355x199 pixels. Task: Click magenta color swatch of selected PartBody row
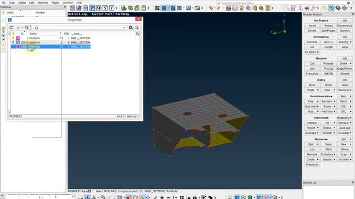(x=18, y=46)
